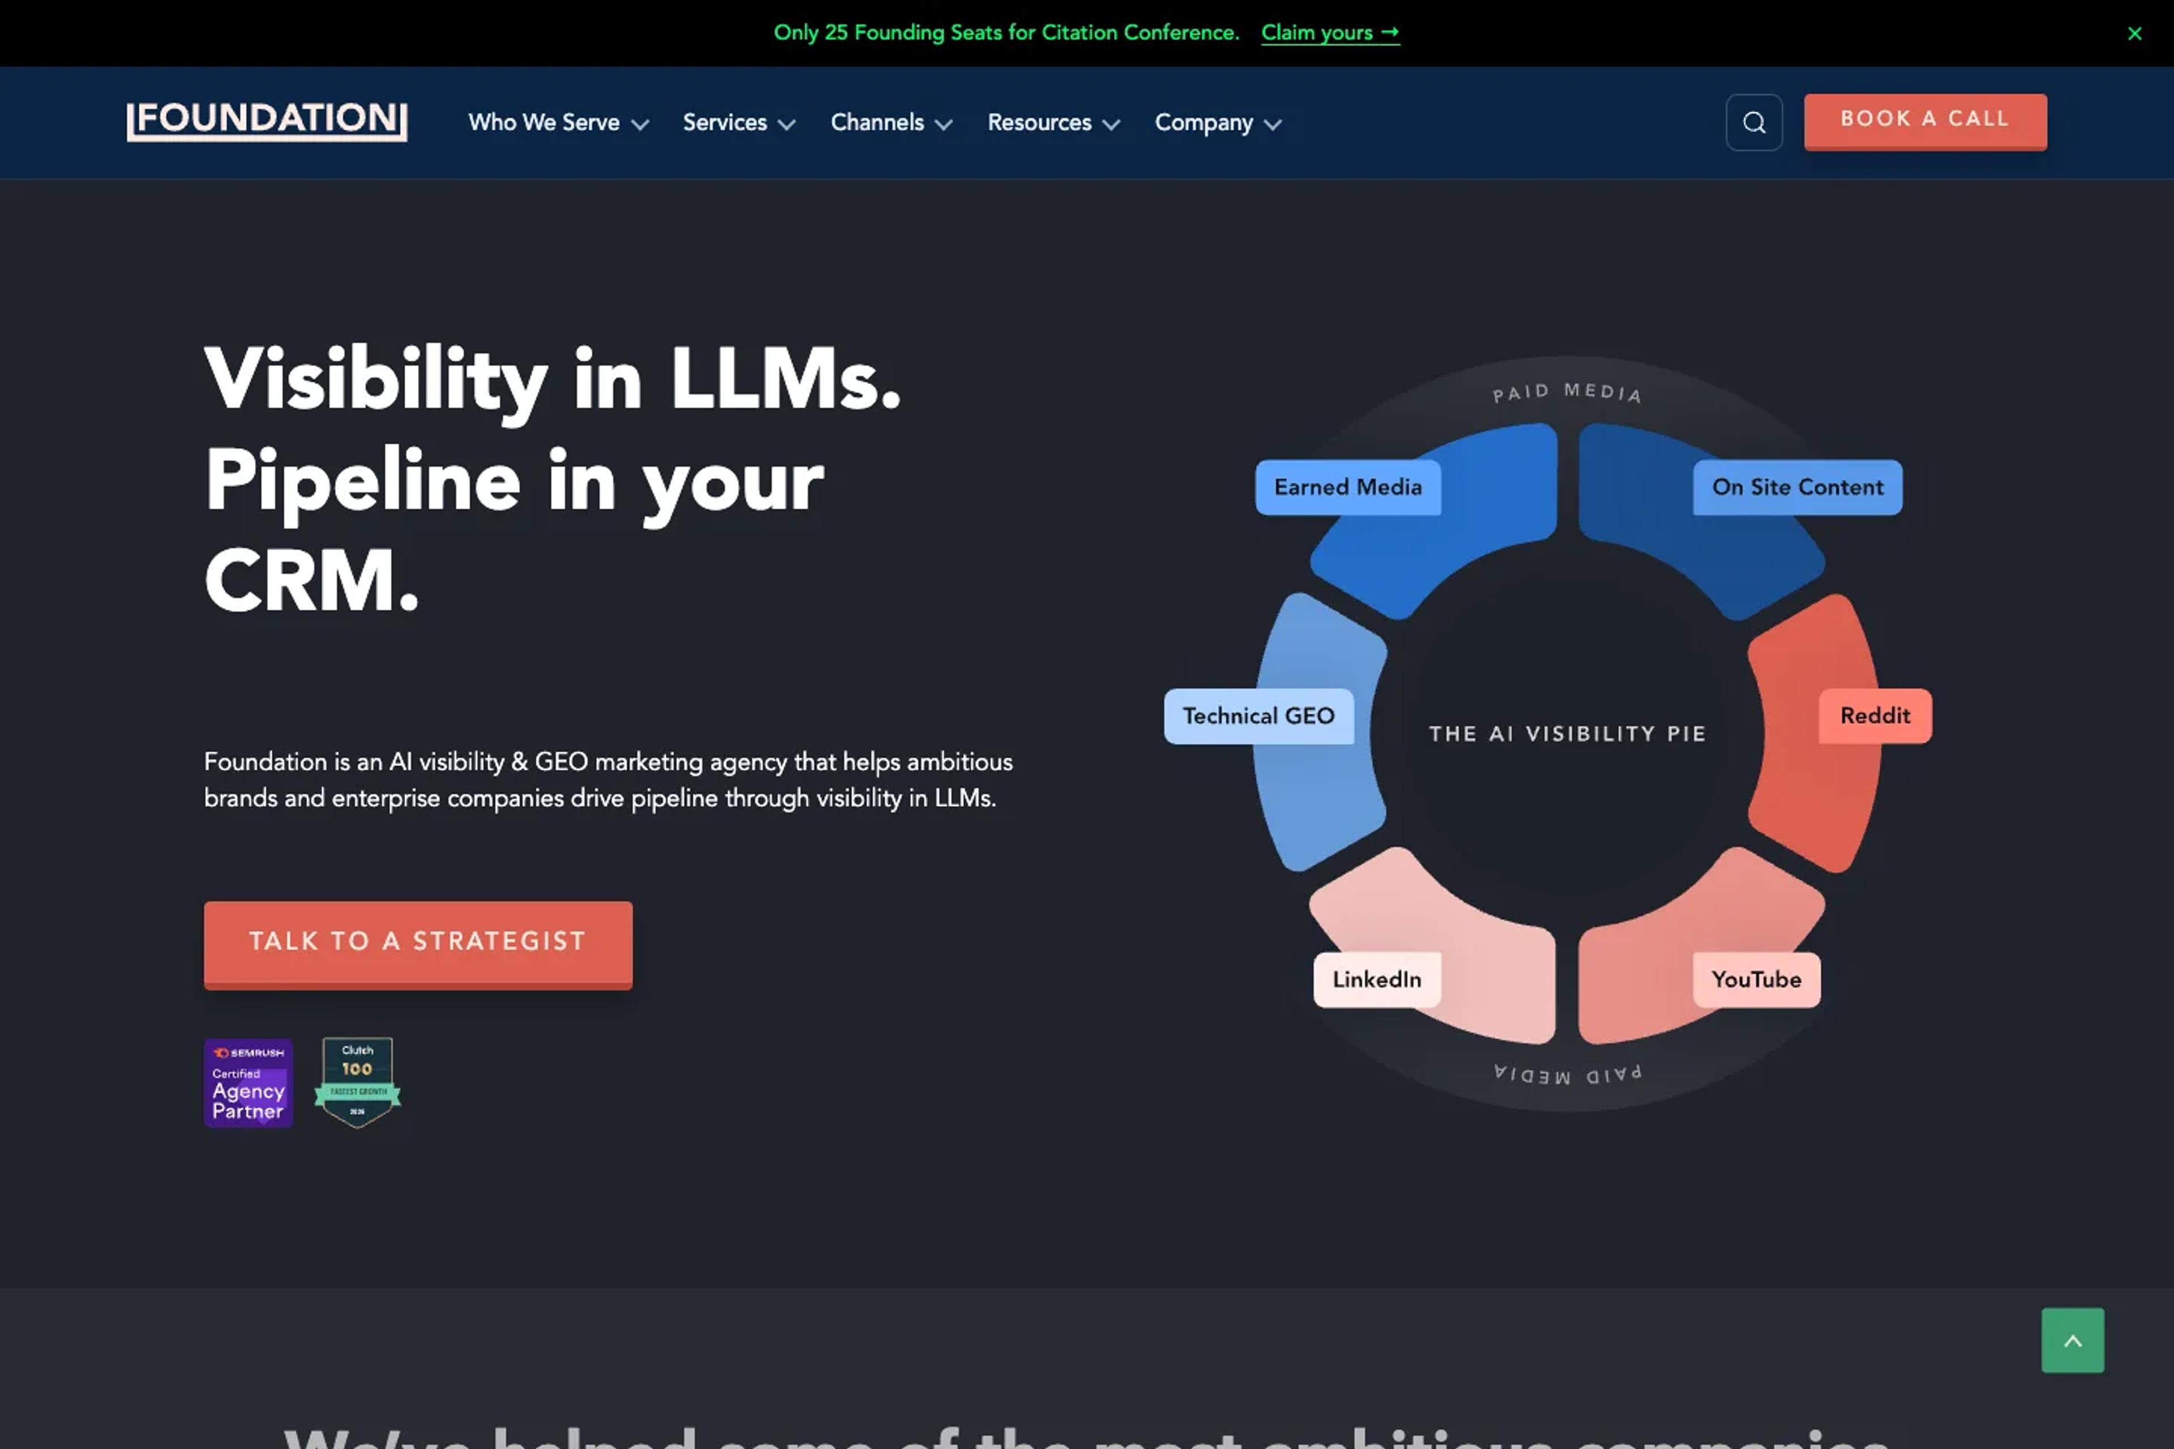Image resolution: width=2174 pixels, height=1449 pixels.
Task: Select the YouTube pie label
Action: click(x=1756, y=980)
